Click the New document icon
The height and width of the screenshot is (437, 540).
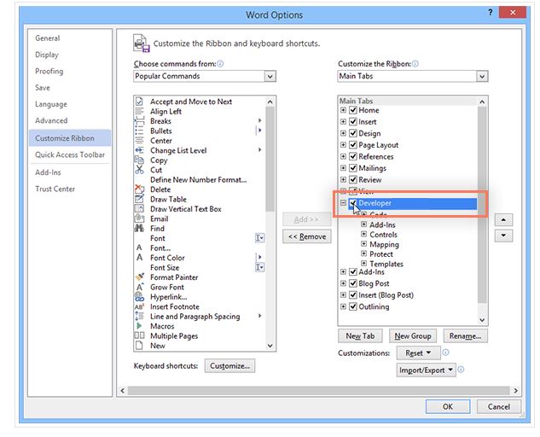tap(139, 346)
